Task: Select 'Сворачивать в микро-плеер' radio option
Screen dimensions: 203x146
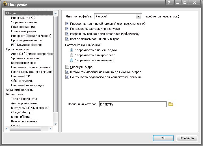Action: (x=72, y=55)
